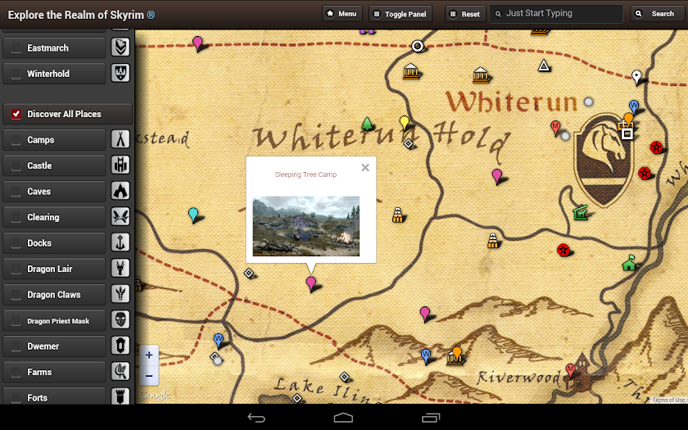The height and width of the screenshot is (430, 688).
Task: Enable the Winterhold checkbox
Action: pyautogui.click(x=16, y=74)
